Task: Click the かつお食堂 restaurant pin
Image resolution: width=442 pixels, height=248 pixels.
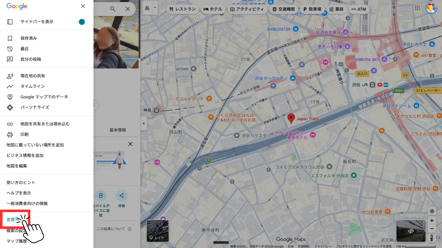Action: point(387,211)
